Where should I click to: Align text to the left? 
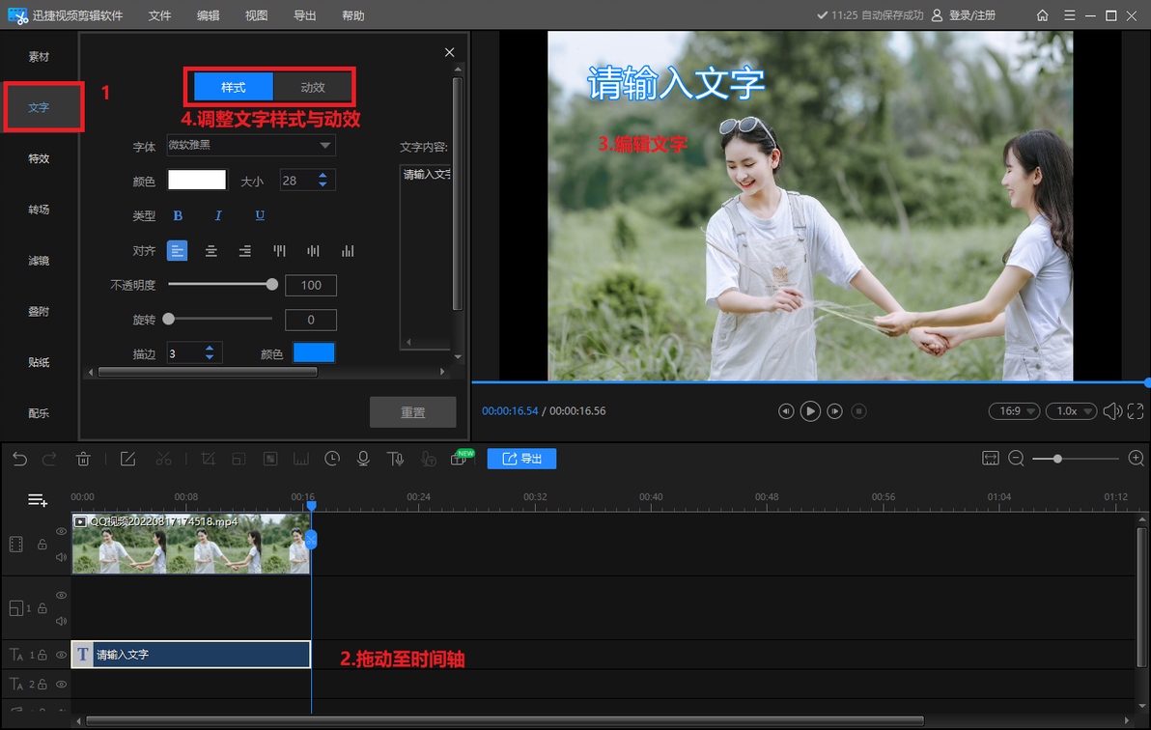coord(177,251)
